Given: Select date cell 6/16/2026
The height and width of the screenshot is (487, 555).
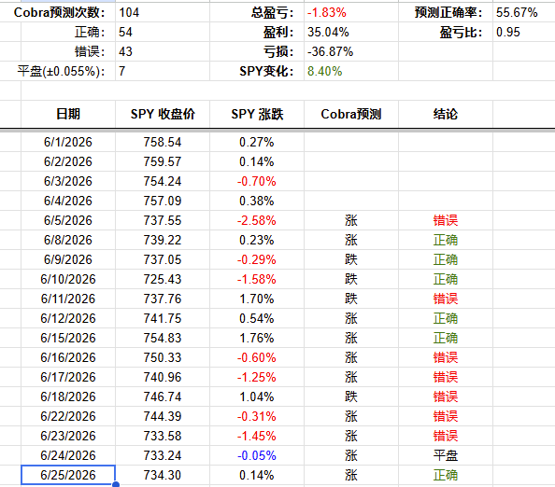Looking at the screenshot, I should pyautogui.click(x=68, y=357).
